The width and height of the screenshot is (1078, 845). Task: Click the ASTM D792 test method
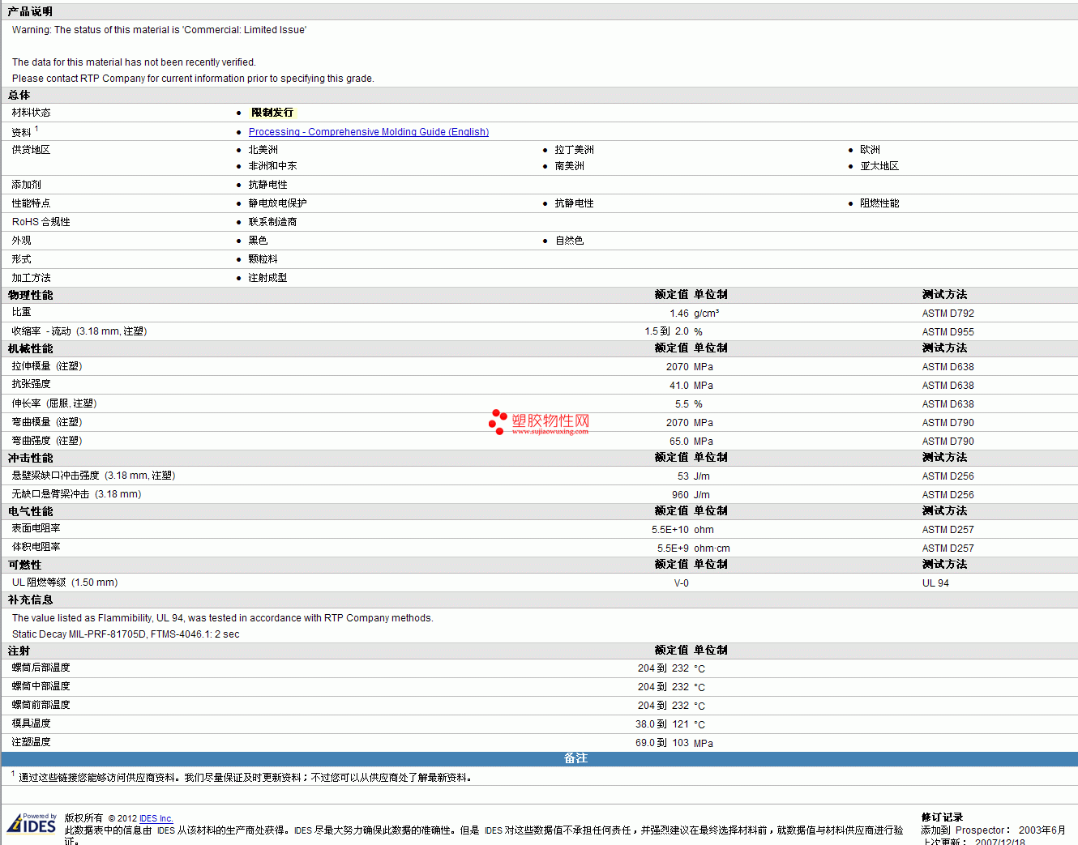948,314
